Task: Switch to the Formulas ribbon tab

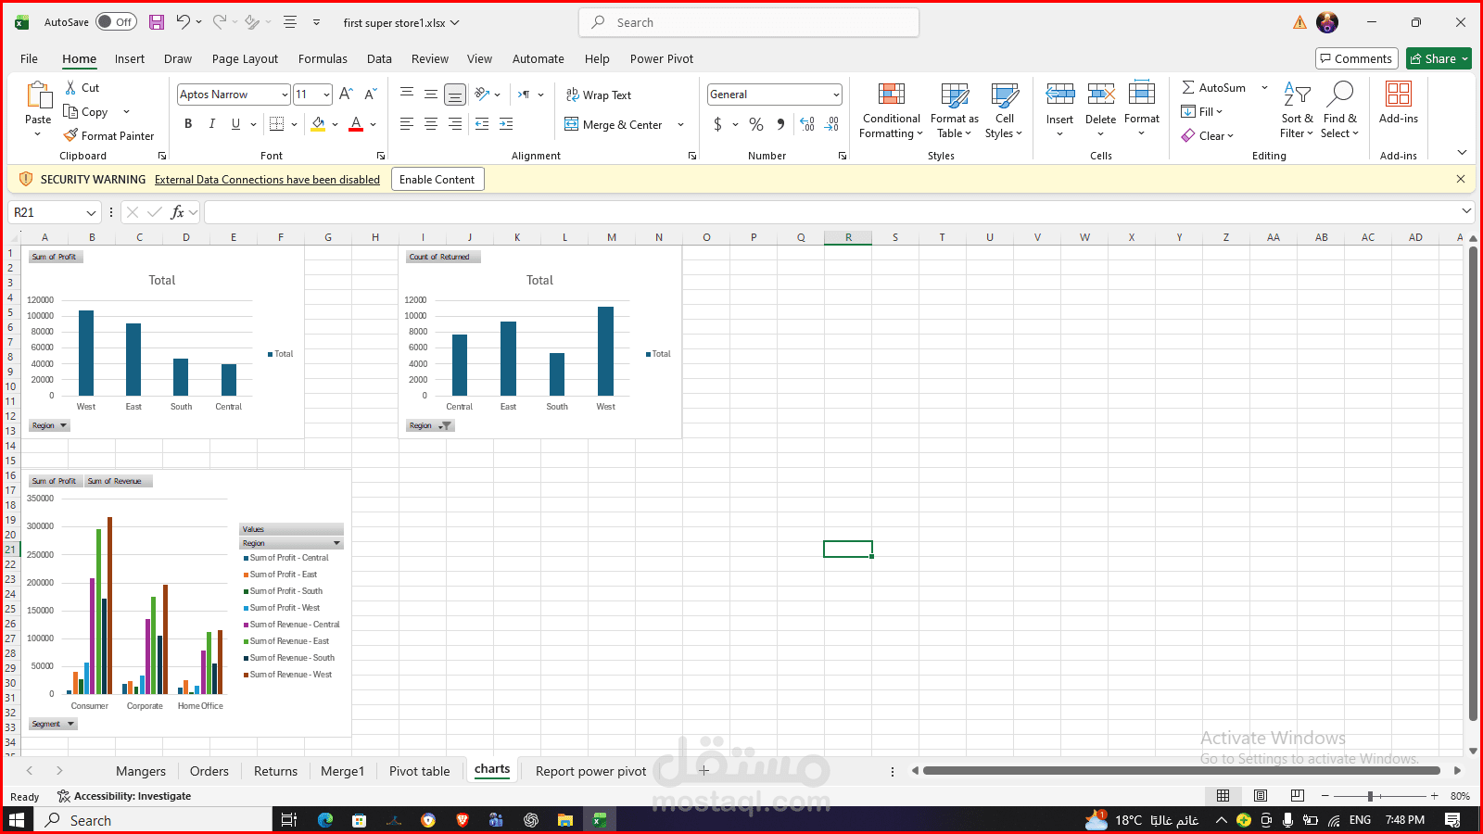Action: tap(323, 58)
